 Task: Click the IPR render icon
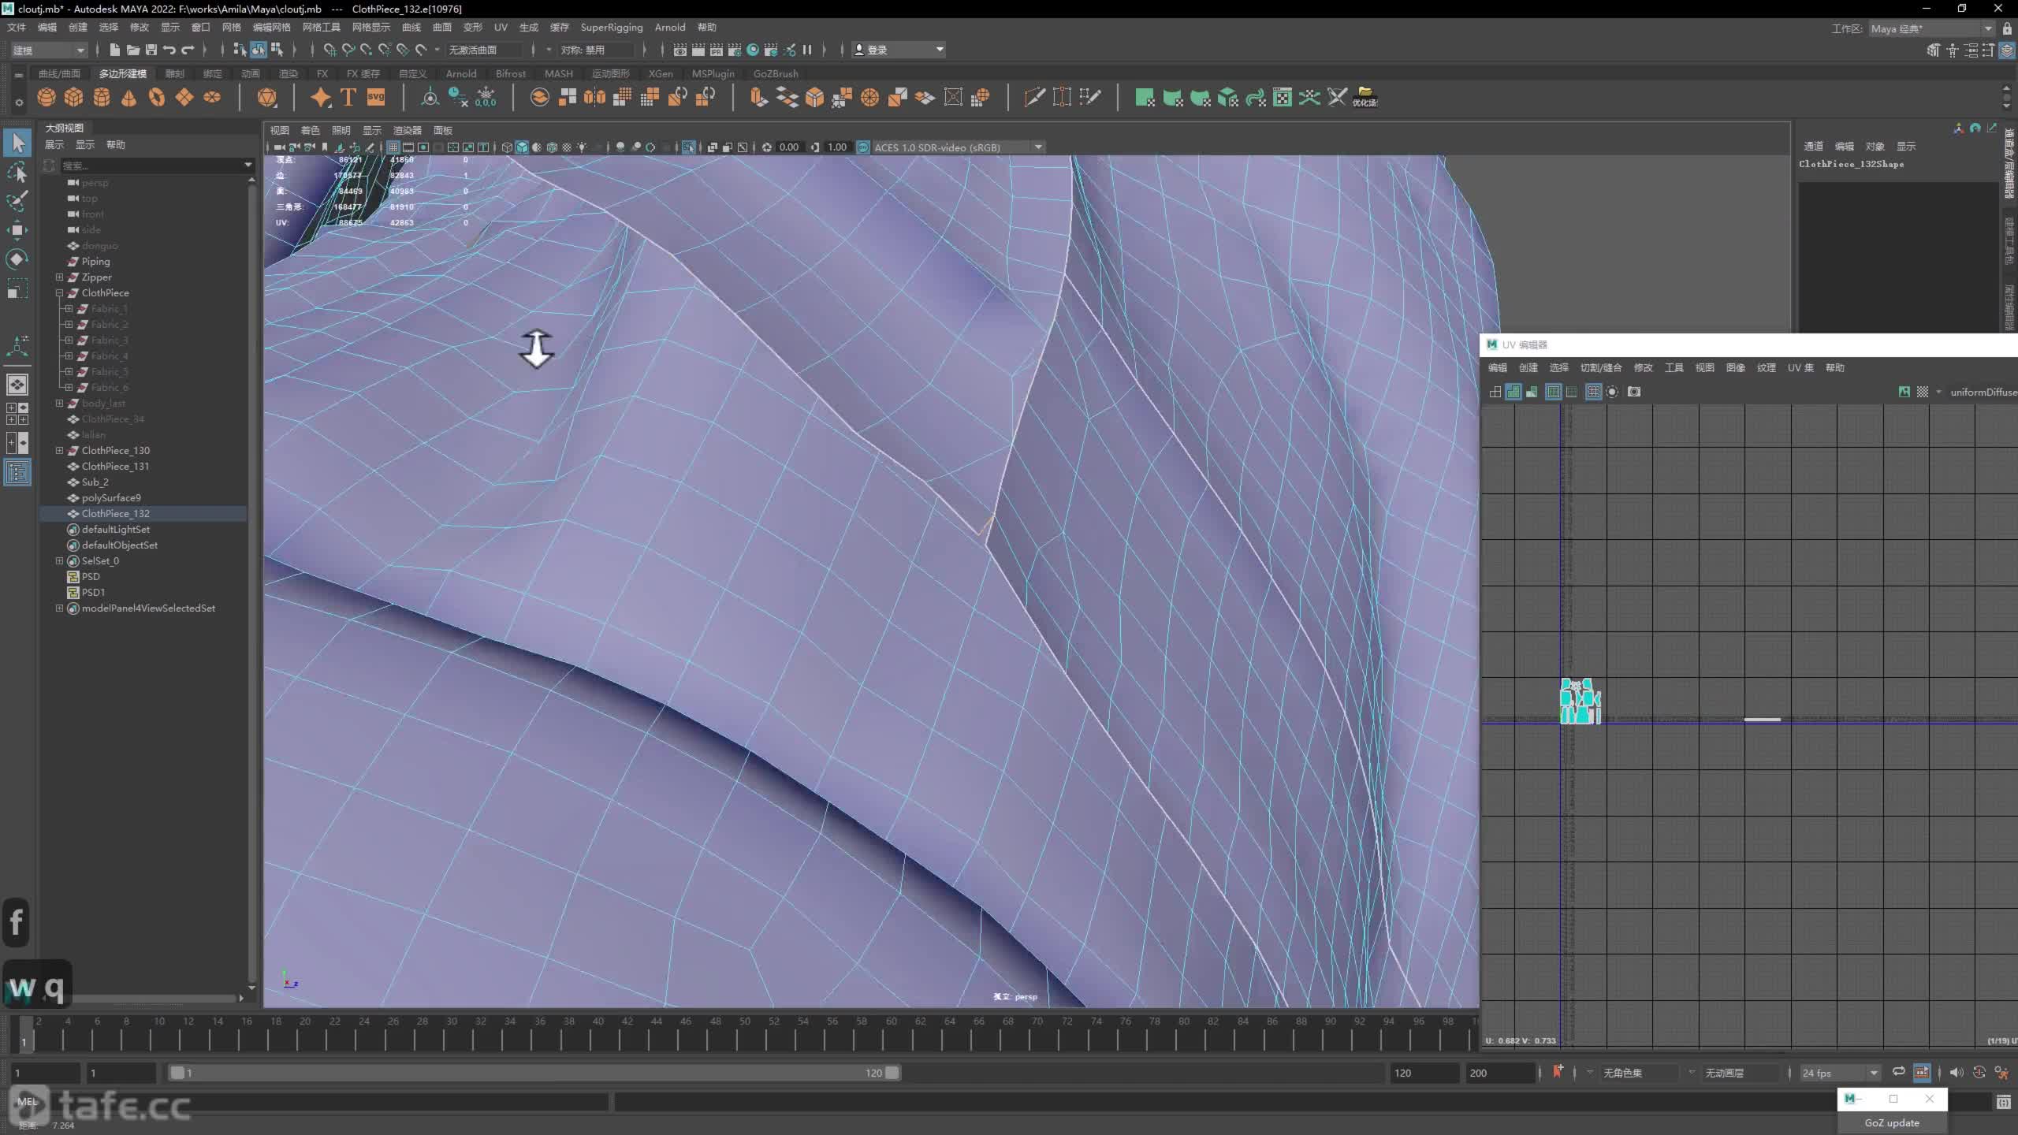pos(716,50)
